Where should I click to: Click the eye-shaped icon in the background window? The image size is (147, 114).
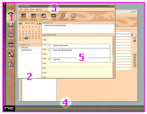[x=135, y=41]
